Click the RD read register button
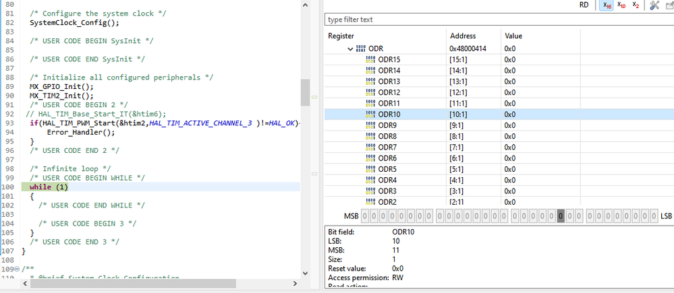The height and width of the screenshot is (293, 674). pyautogui.click(x=584, y=5)
